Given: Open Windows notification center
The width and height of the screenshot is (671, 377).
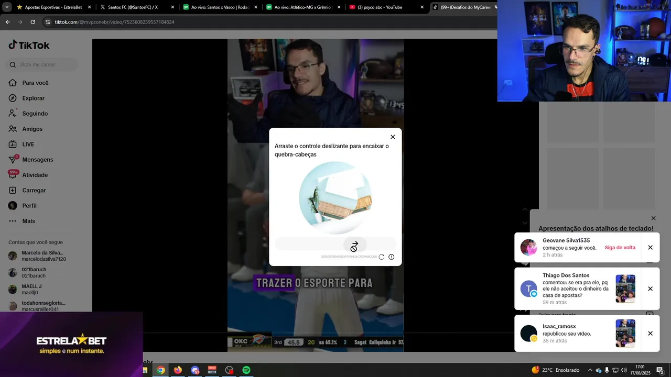Looking at the screenshot, I should (x=661, y=370).
